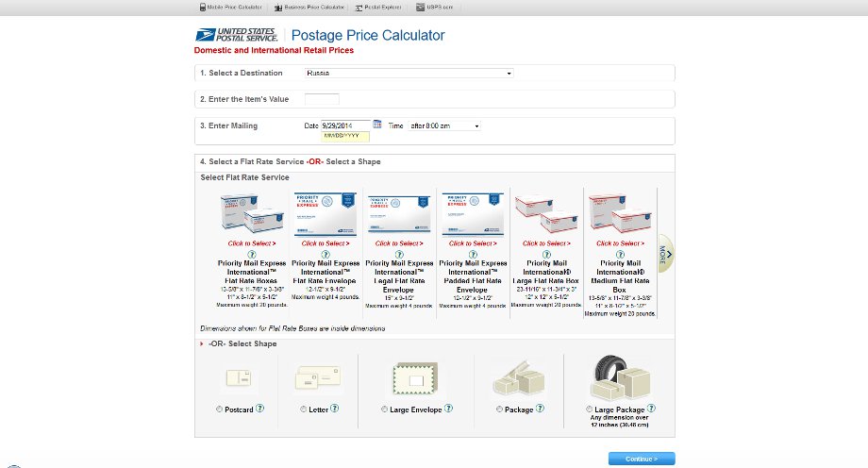Select Priority Mail Express Flat Rate Envelope image

tap(325, 213)
